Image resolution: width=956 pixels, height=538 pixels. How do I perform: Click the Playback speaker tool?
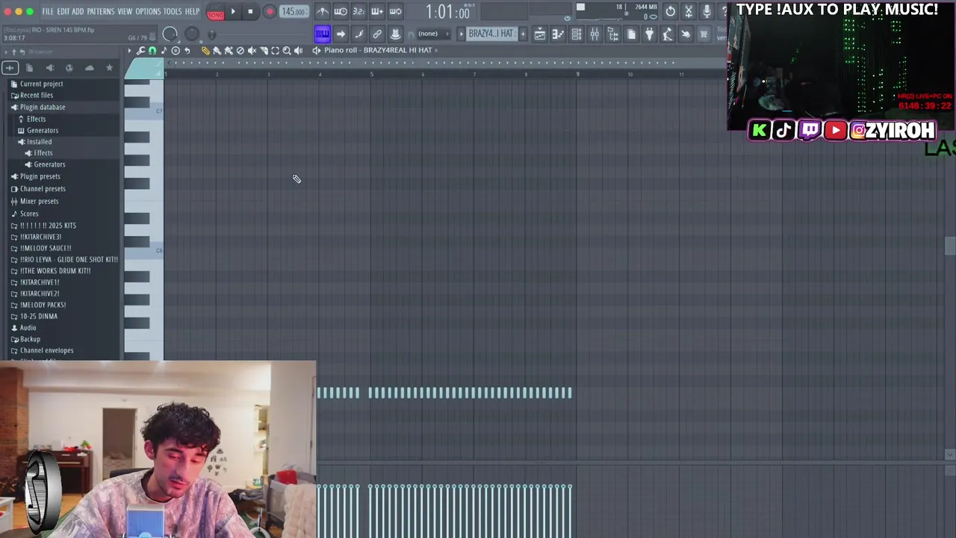298,51
